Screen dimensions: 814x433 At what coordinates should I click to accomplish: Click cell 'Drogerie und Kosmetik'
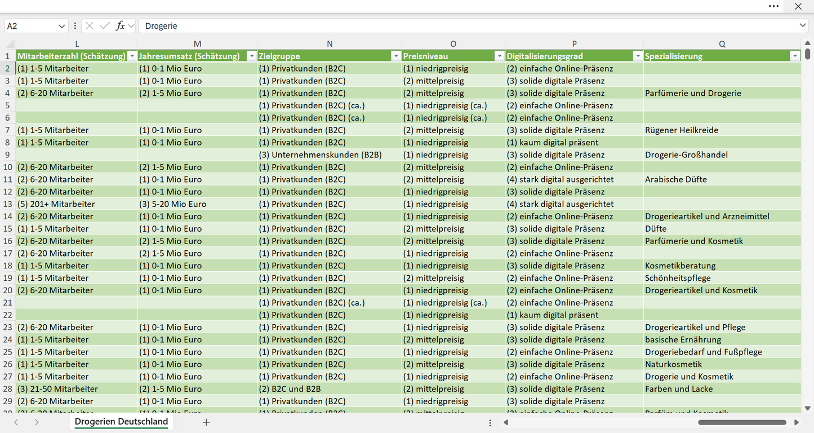[722, 377]
